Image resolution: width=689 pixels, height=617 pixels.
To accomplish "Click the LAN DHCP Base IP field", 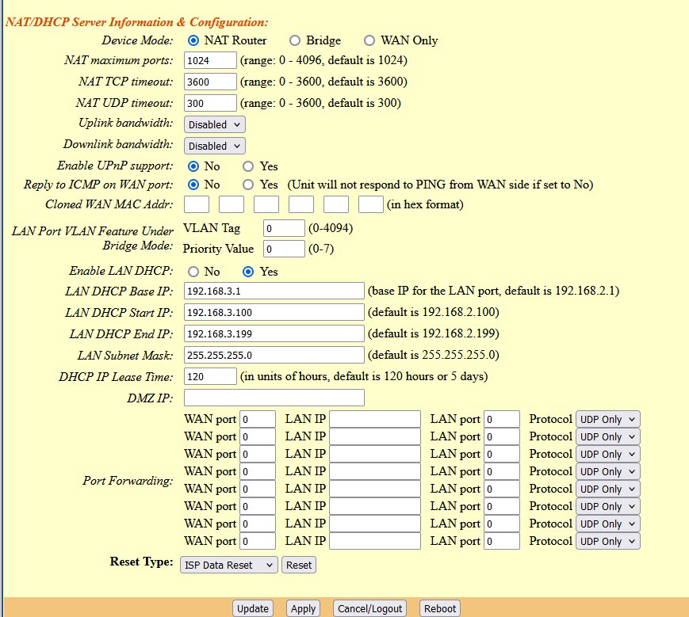I will [274, 291].
